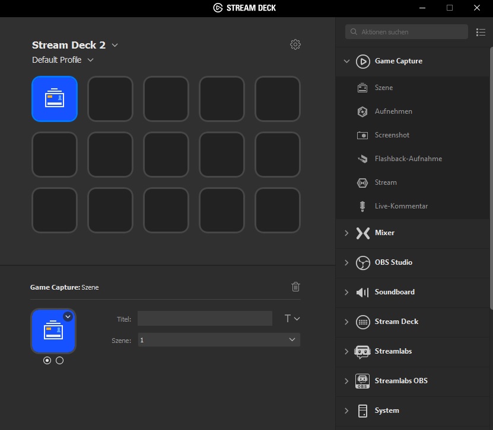The width and height of the screenshot is (493, 430).
Task: Click the Flashback-Aufnahme icon
Action: [362, 159]
